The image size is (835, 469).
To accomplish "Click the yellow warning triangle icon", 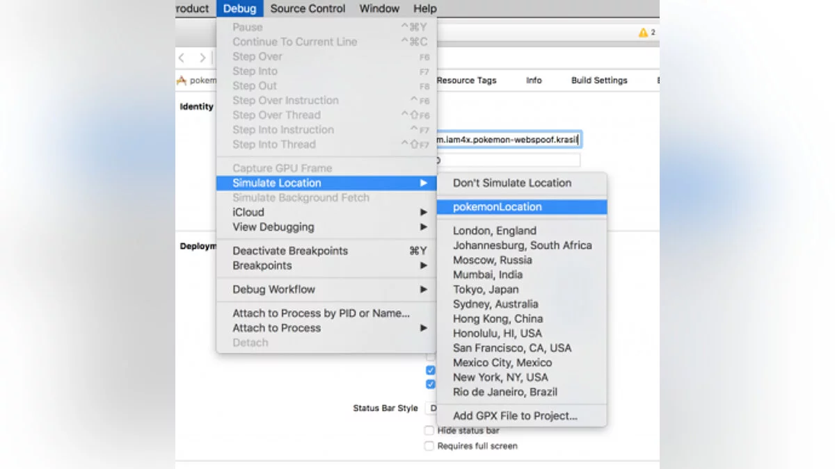I will pos(643,33).
